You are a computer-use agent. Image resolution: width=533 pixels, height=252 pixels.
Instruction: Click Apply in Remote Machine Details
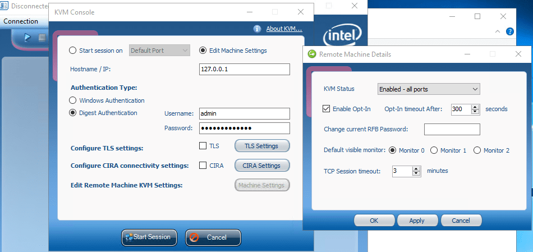click(417, 221)
